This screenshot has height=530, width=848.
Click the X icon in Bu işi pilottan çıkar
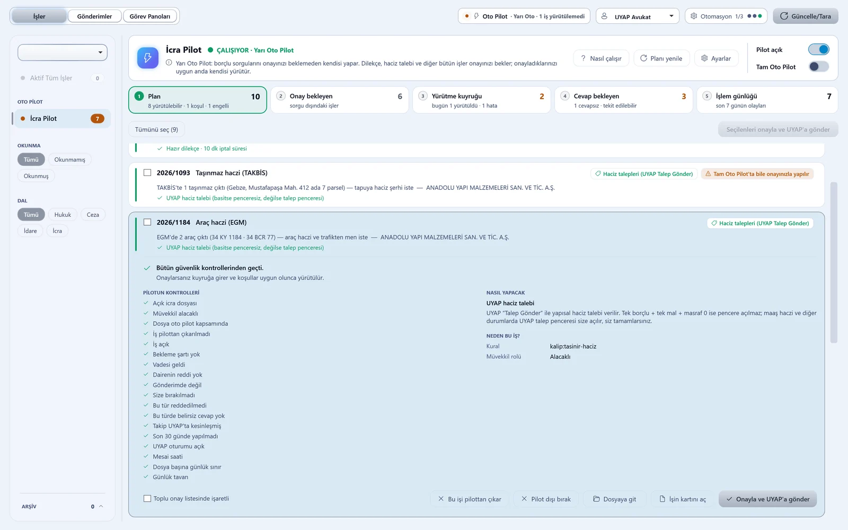[x=441, y=499]
